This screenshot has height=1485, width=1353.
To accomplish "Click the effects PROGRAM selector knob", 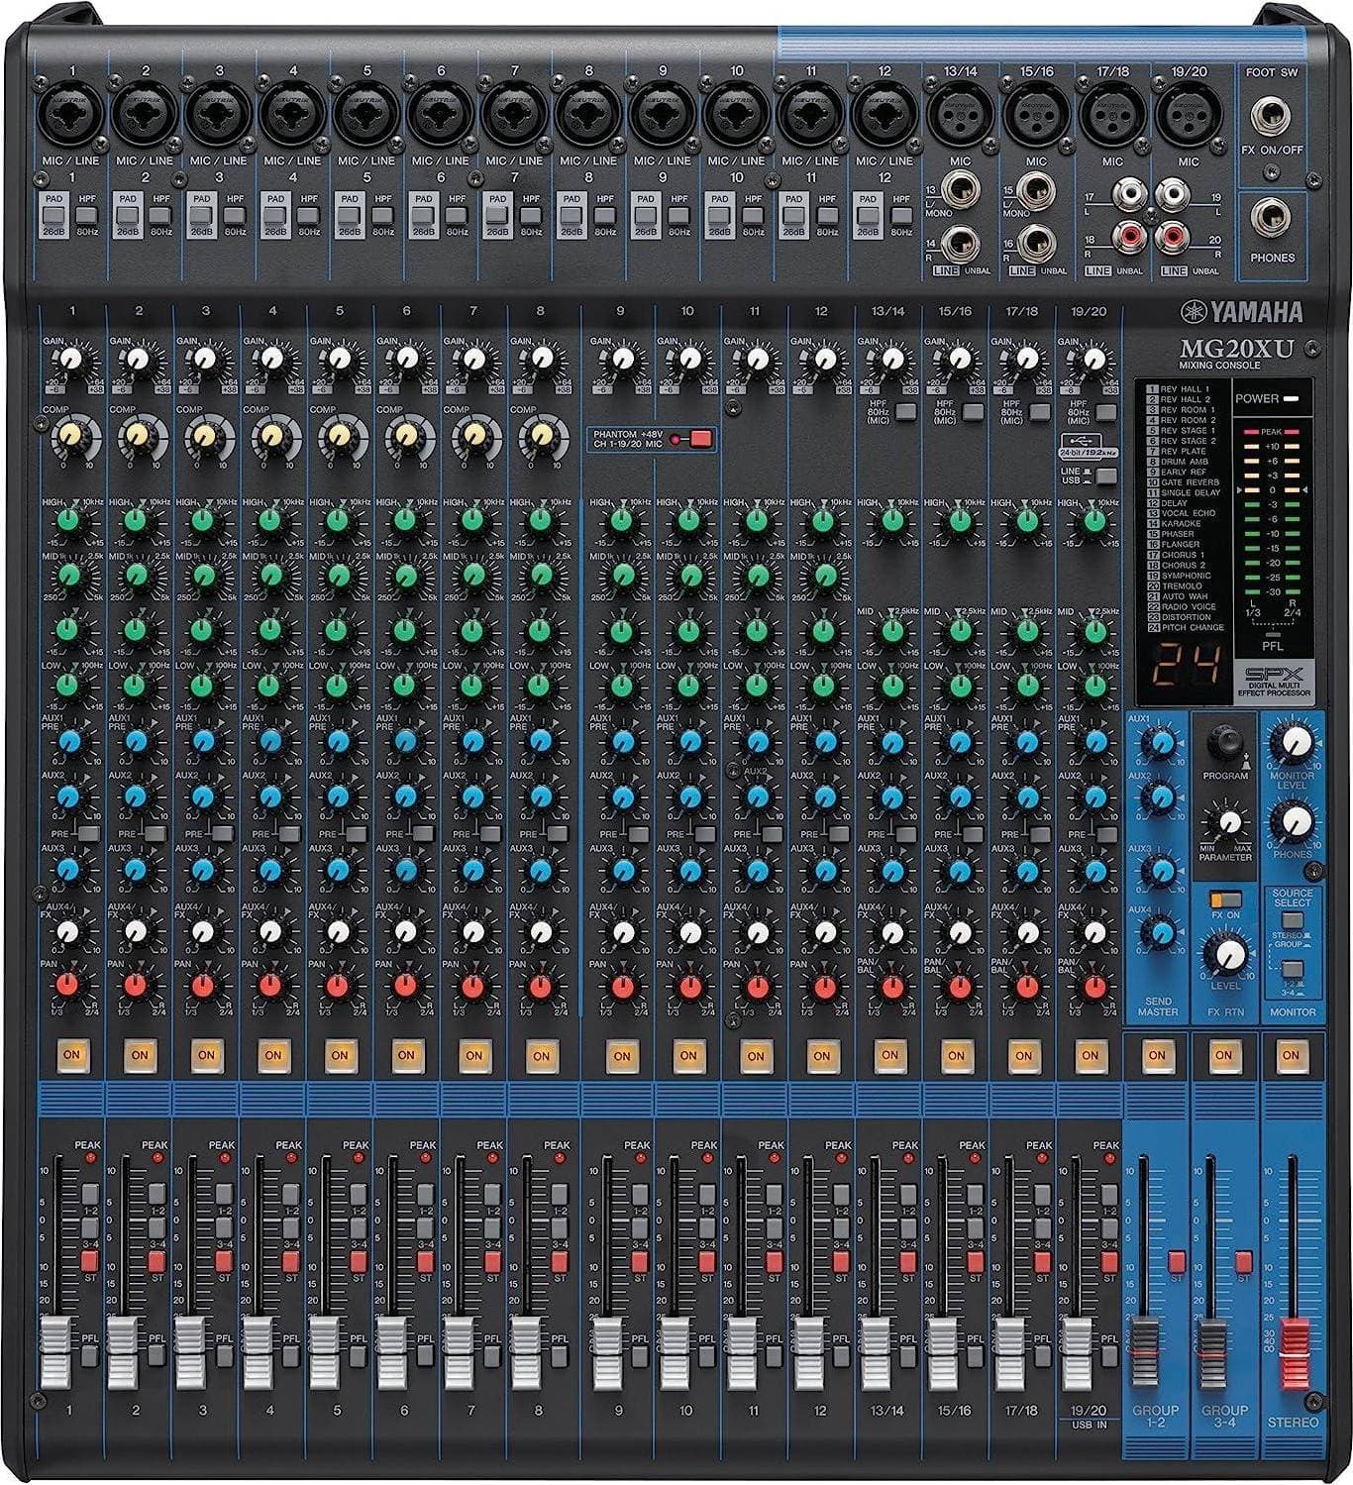I will pyautogui.click(x=1225, y=744).
